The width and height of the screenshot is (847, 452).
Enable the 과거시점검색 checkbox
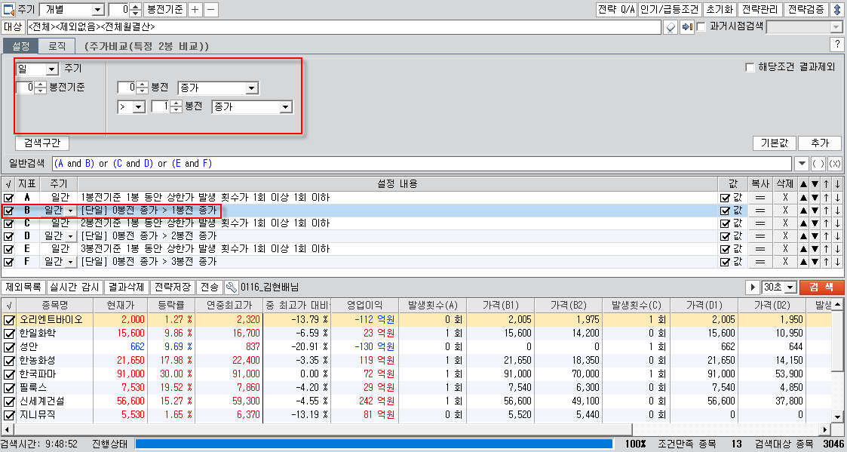click(701, 27)
